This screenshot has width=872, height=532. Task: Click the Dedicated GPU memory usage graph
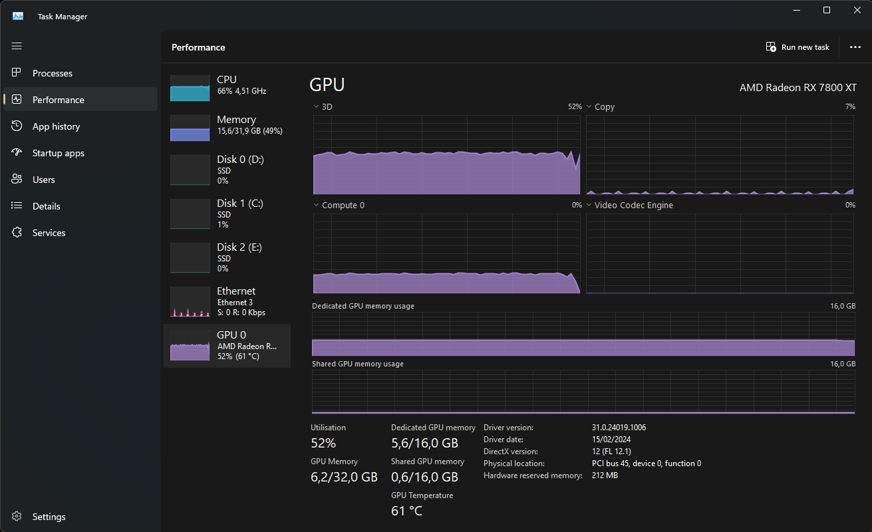pos(583,334)
